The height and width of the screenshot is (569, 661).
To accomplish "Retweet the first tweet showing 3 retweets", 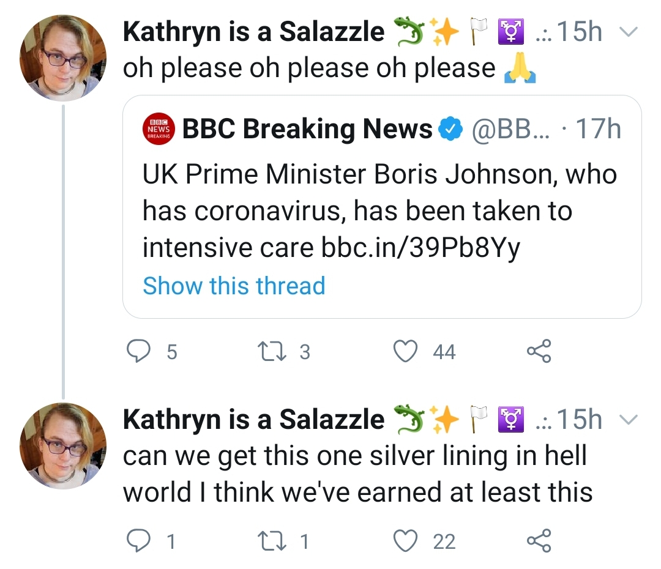I will click(272, 352).
